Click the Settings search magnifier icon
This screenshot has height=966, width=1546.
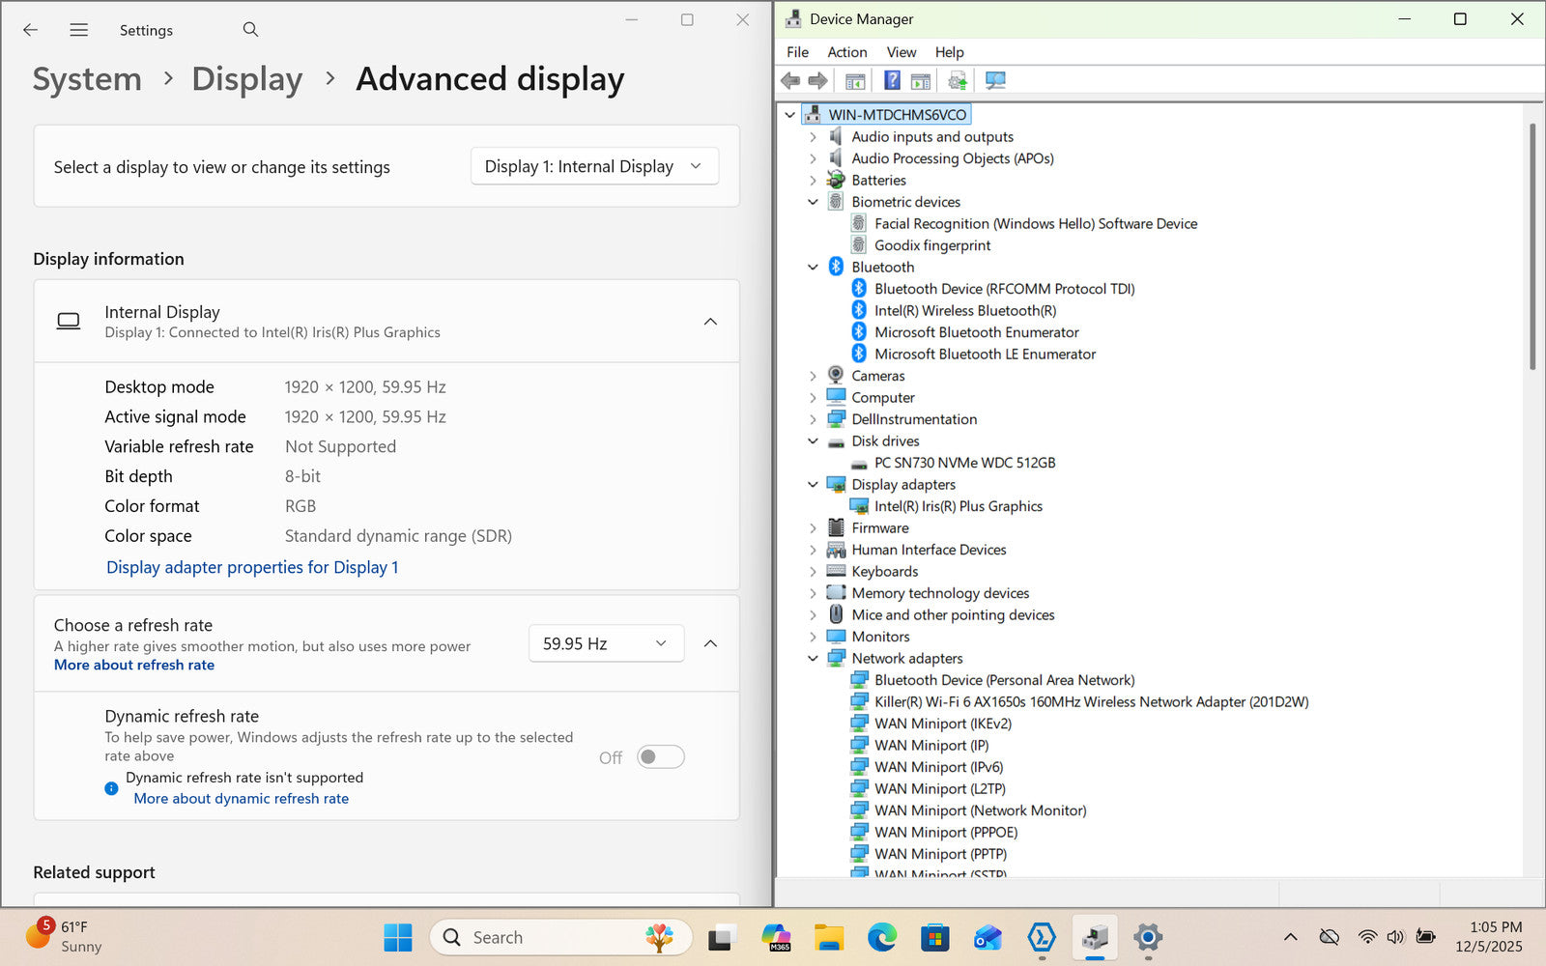(250, 30)
